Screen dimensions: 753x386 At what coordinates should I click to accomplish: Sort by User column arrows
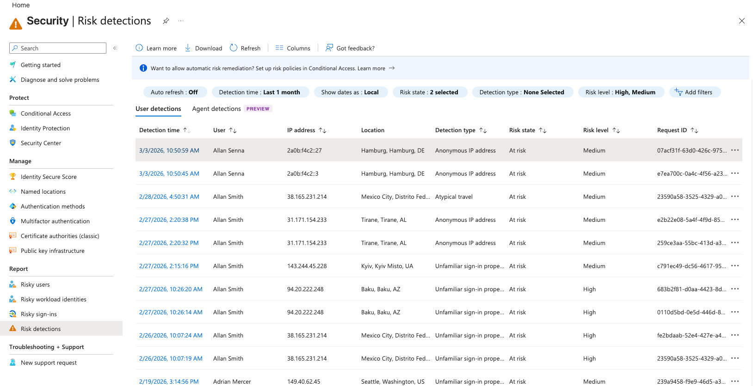point(233,130)
